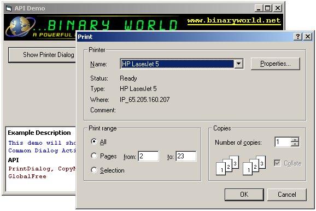Cancel the Print dialog

pyautogui.click(x=287, y=195)
